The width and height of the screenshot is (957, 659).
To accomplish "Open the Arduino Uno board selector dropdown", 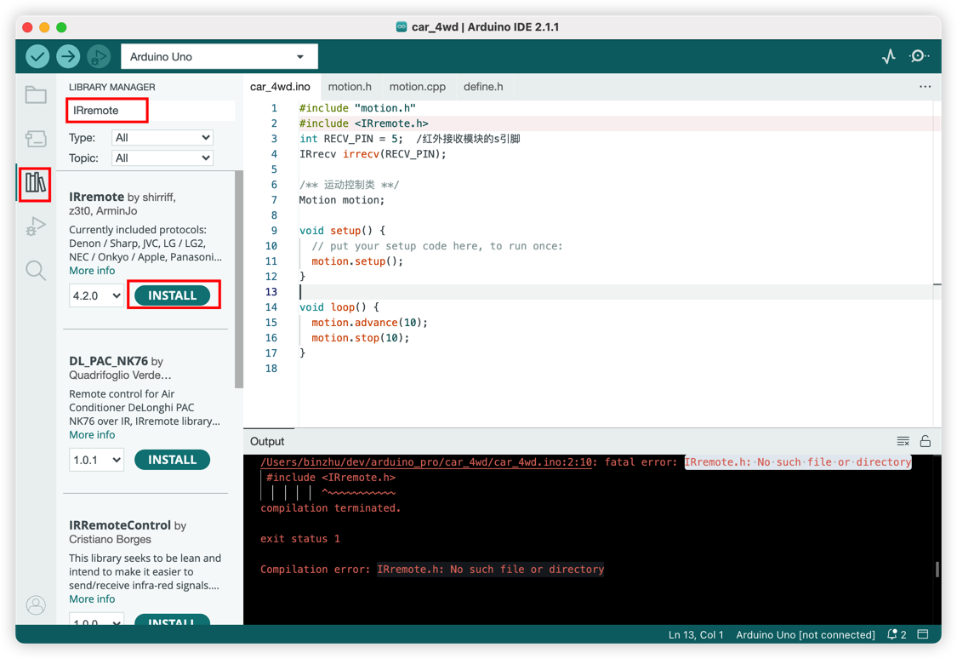I will tap(218, 55).
